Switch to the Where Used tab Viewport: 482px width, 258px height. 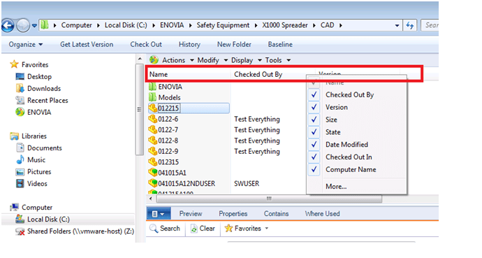[322, 214]
